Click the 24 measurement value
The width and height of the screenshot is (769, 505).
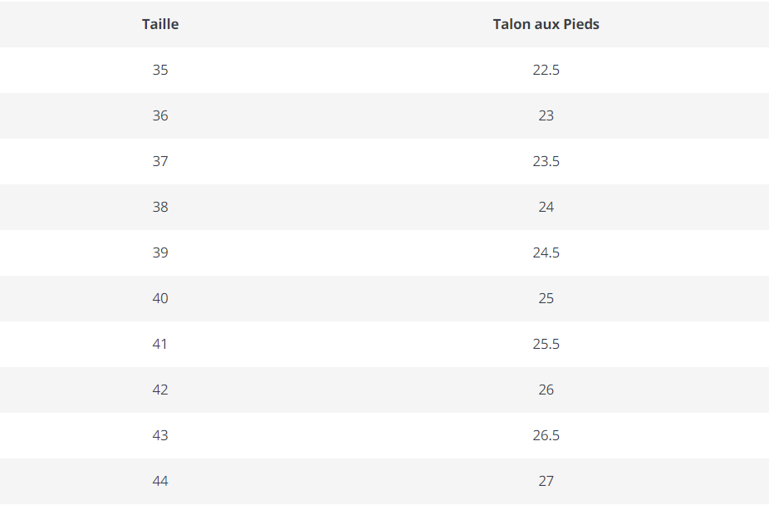(x=546, y=207)
